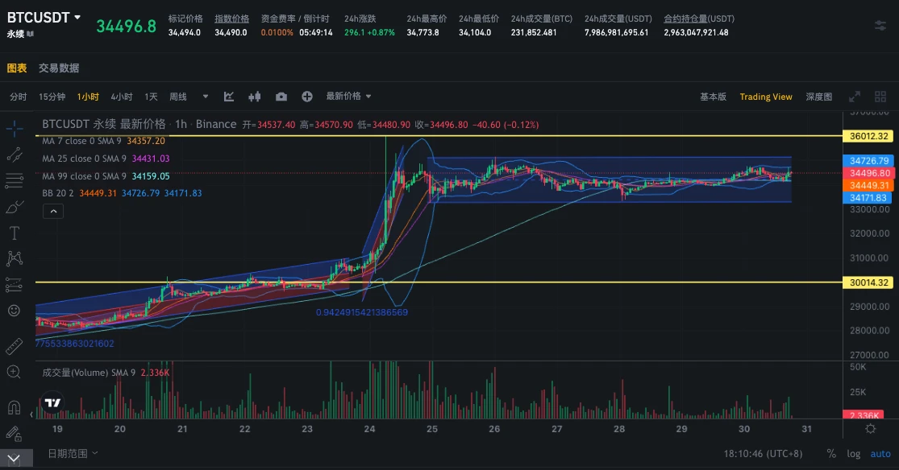Toggle the auto scale option
Screen dimensions: 899x470
pos(880,454)
